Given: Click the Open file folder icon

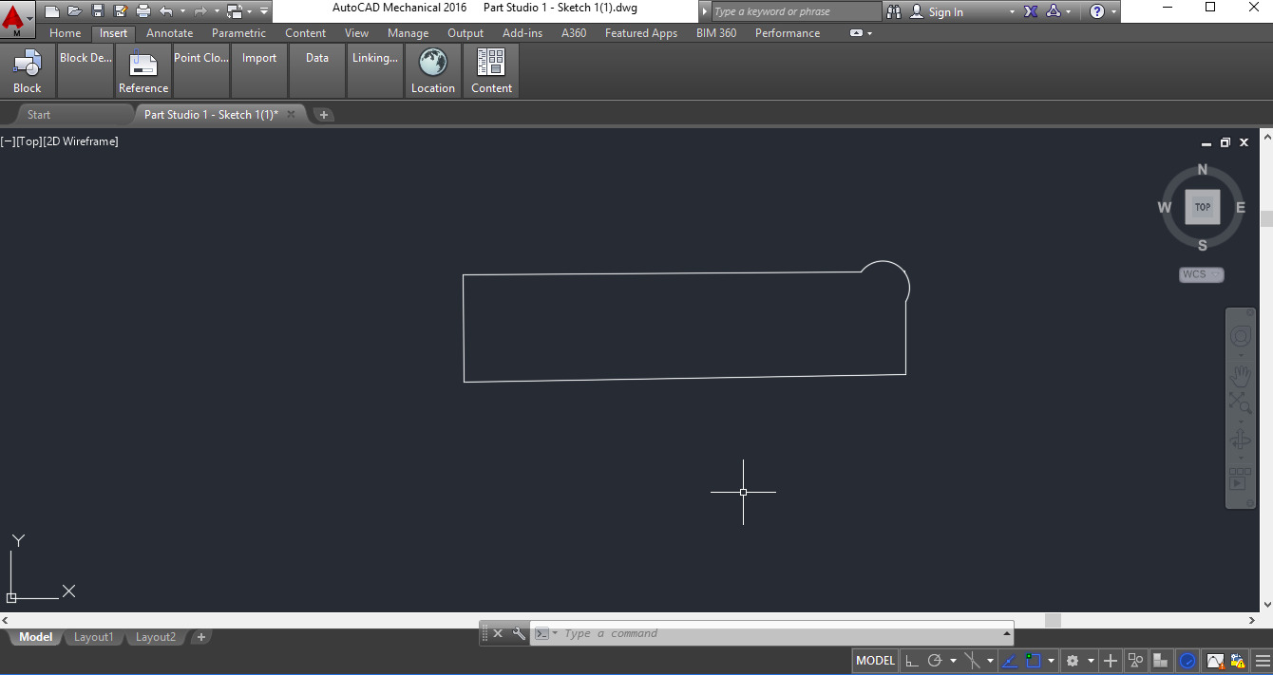Looking at the screenshot, I should coord(74,11).
